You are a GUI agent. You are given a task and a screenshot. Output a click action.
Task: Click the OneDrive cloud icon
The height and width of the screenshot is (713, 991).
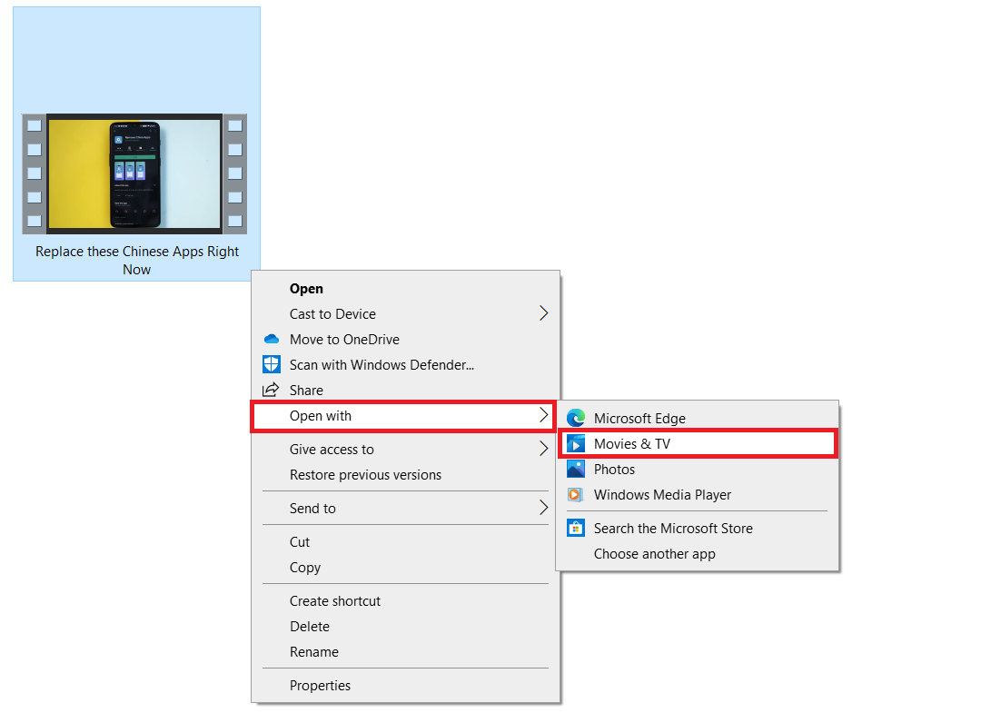point(271,340)
